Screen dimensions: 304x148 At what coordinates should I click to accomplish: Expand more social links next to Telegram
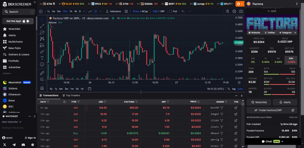tap(295, 33)
